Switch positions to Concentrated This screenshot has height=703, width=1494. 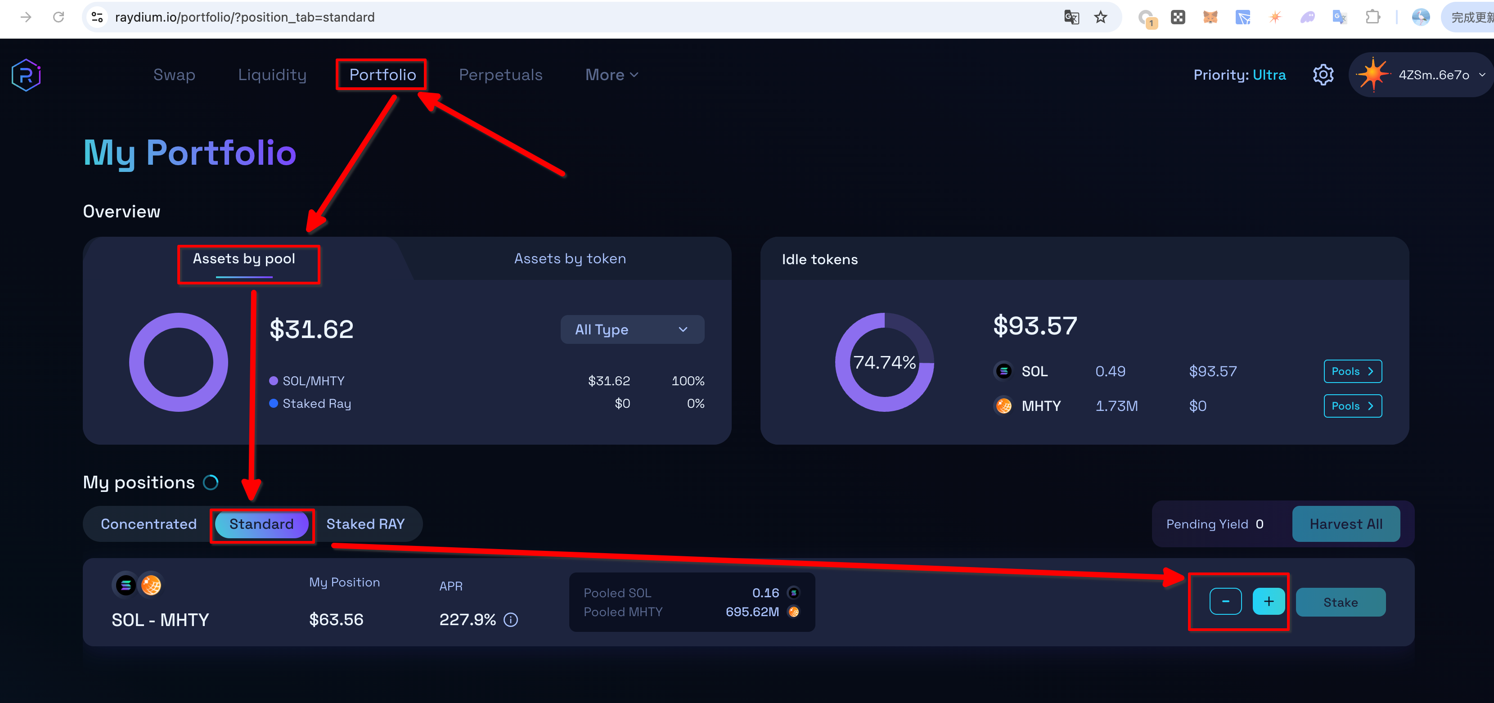coord(148,524)
